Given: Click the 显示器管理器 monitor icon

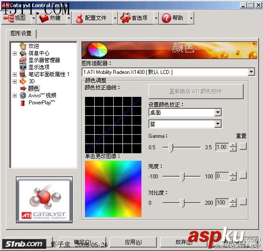Looking at the screenshot, I should point(23,60).
